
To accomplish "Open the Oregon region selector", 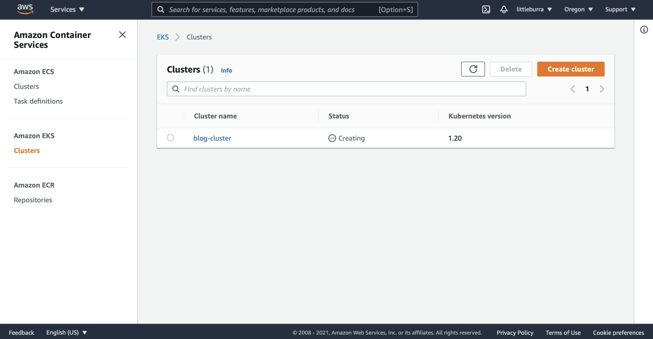I will tap(578, 10).
